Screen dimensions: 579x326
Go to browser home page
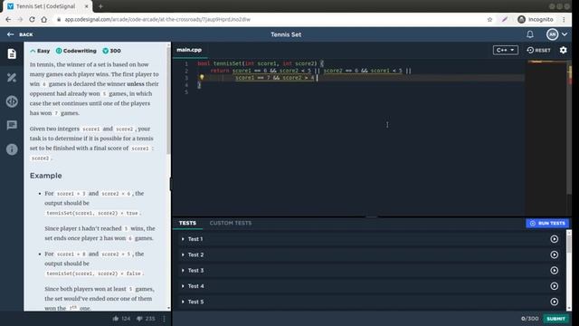click(x=44, y=20)
